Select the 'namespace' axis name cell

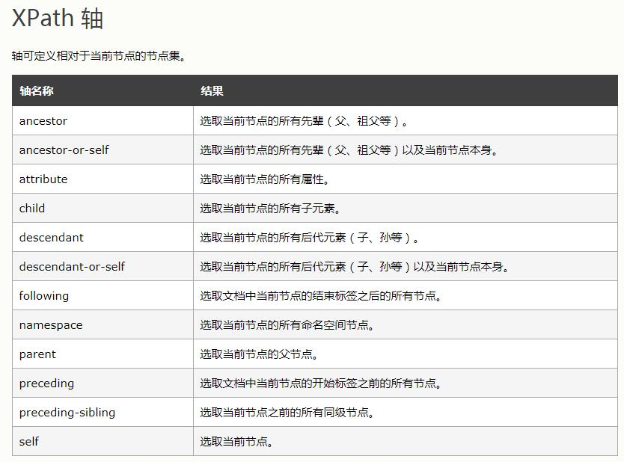pyautogui.click(x=103, y=325)
